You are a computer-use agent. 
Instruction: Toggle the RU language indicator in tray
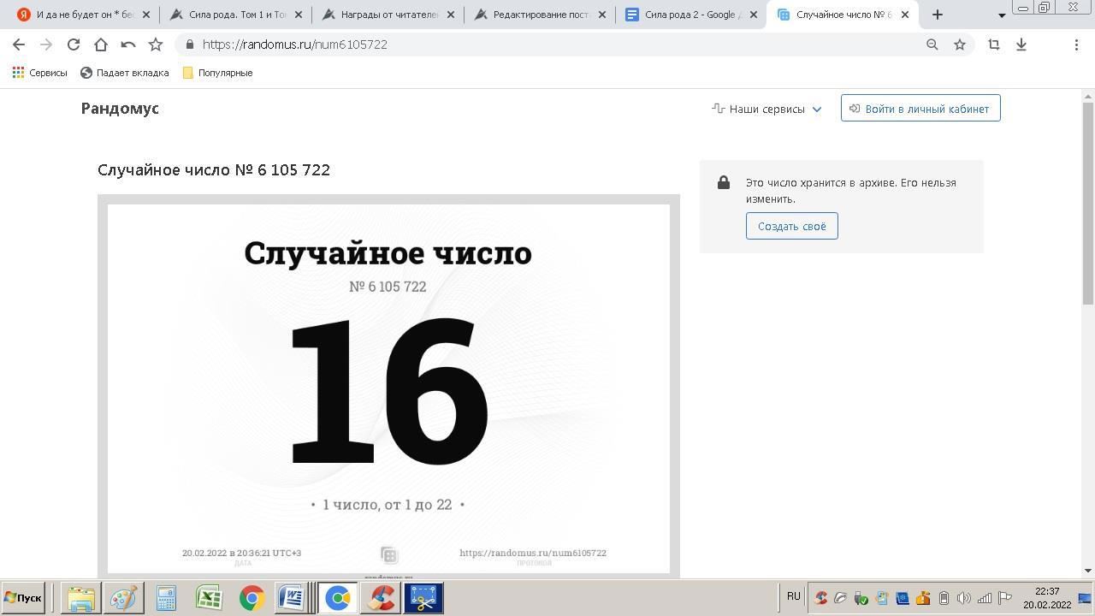click(x=793, y=596)
